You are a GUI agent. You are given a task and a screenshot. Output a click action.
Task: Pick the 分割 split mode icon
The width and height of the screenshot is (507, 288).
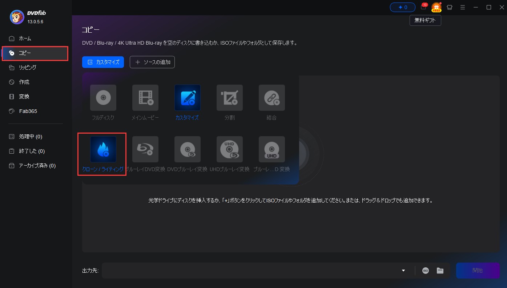(x=230, y=98)
